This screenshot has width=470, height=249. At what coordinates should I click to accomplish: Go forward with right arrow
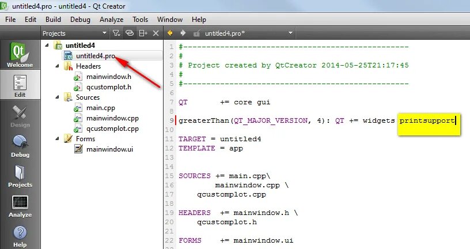tap(183, 33)
